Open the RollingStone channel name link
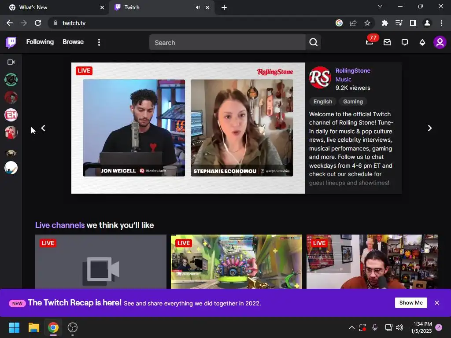Screen dimensions: 451x338 coord(353,71)
